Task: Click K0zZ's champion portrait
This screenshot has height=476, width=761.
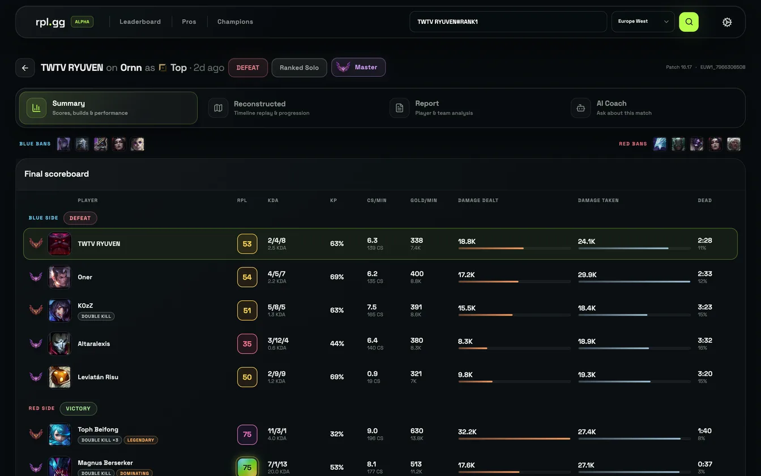Action: pyautogui.click(x=59, y=311)
